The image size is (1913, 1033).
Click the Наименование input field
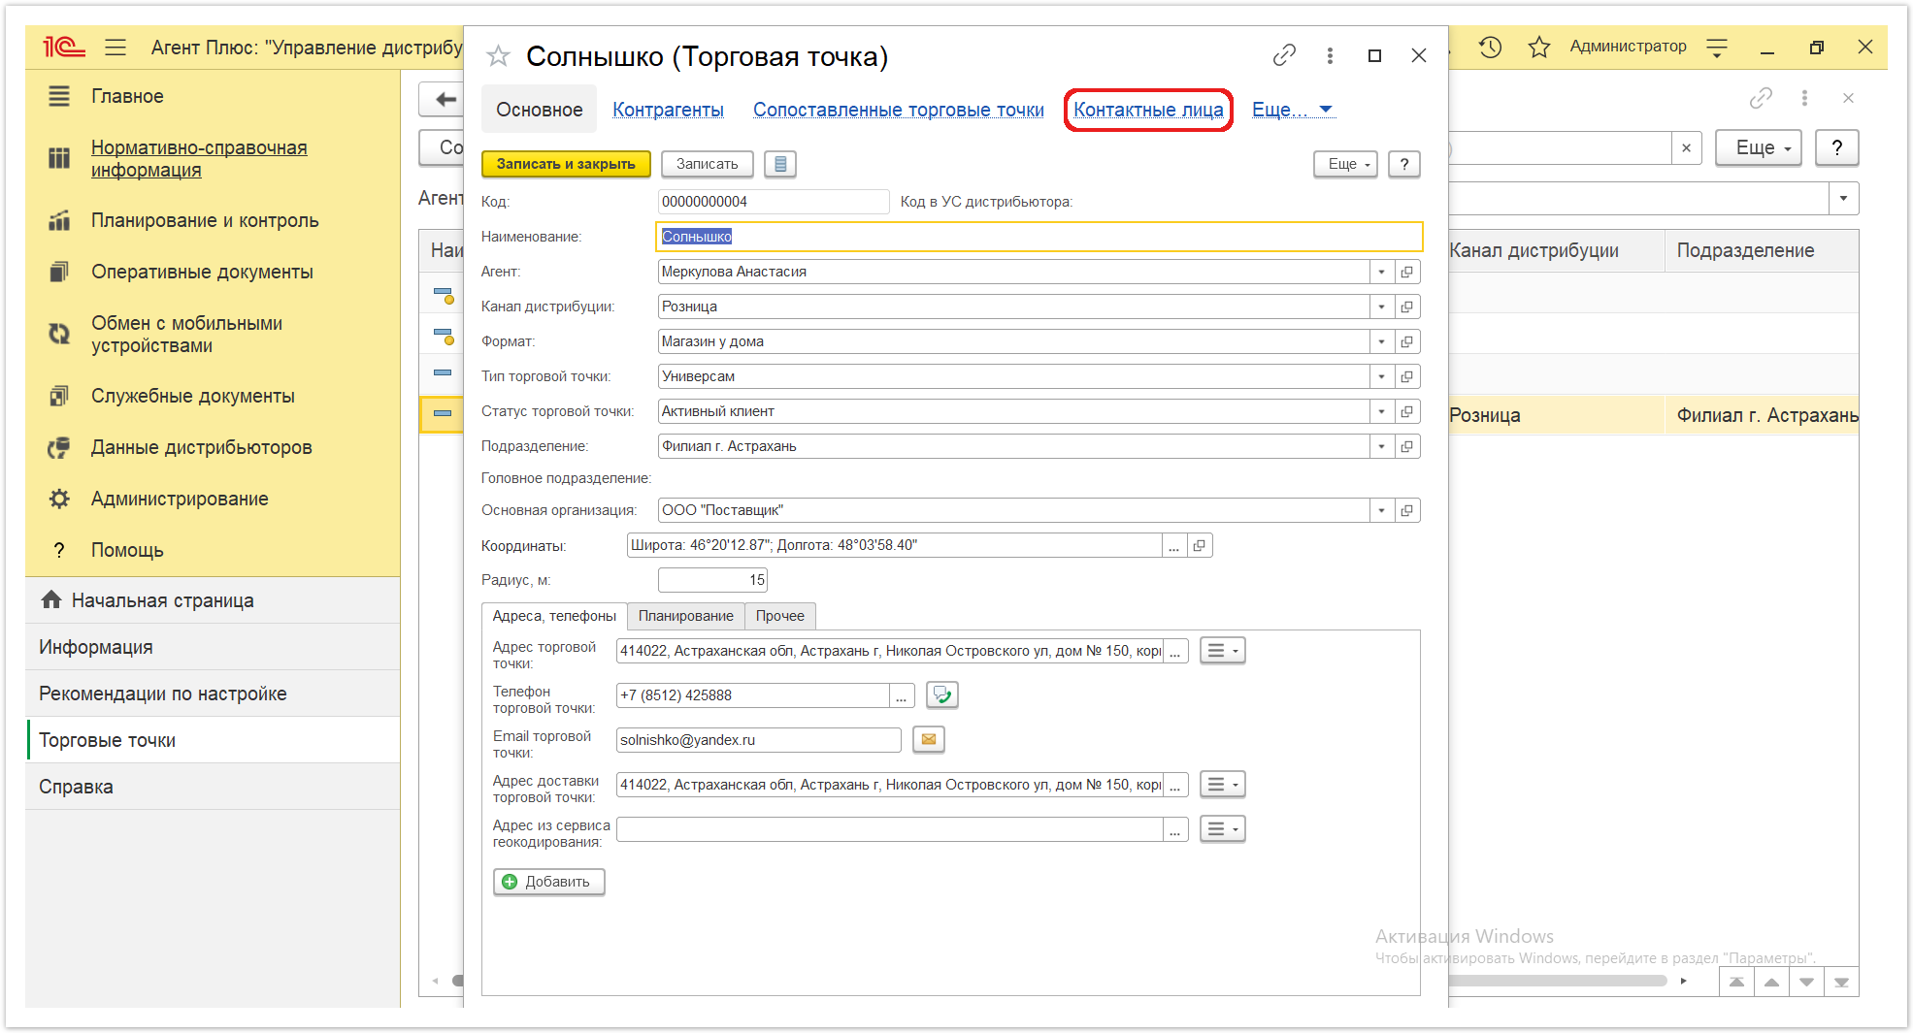(x=1039, y=237)
